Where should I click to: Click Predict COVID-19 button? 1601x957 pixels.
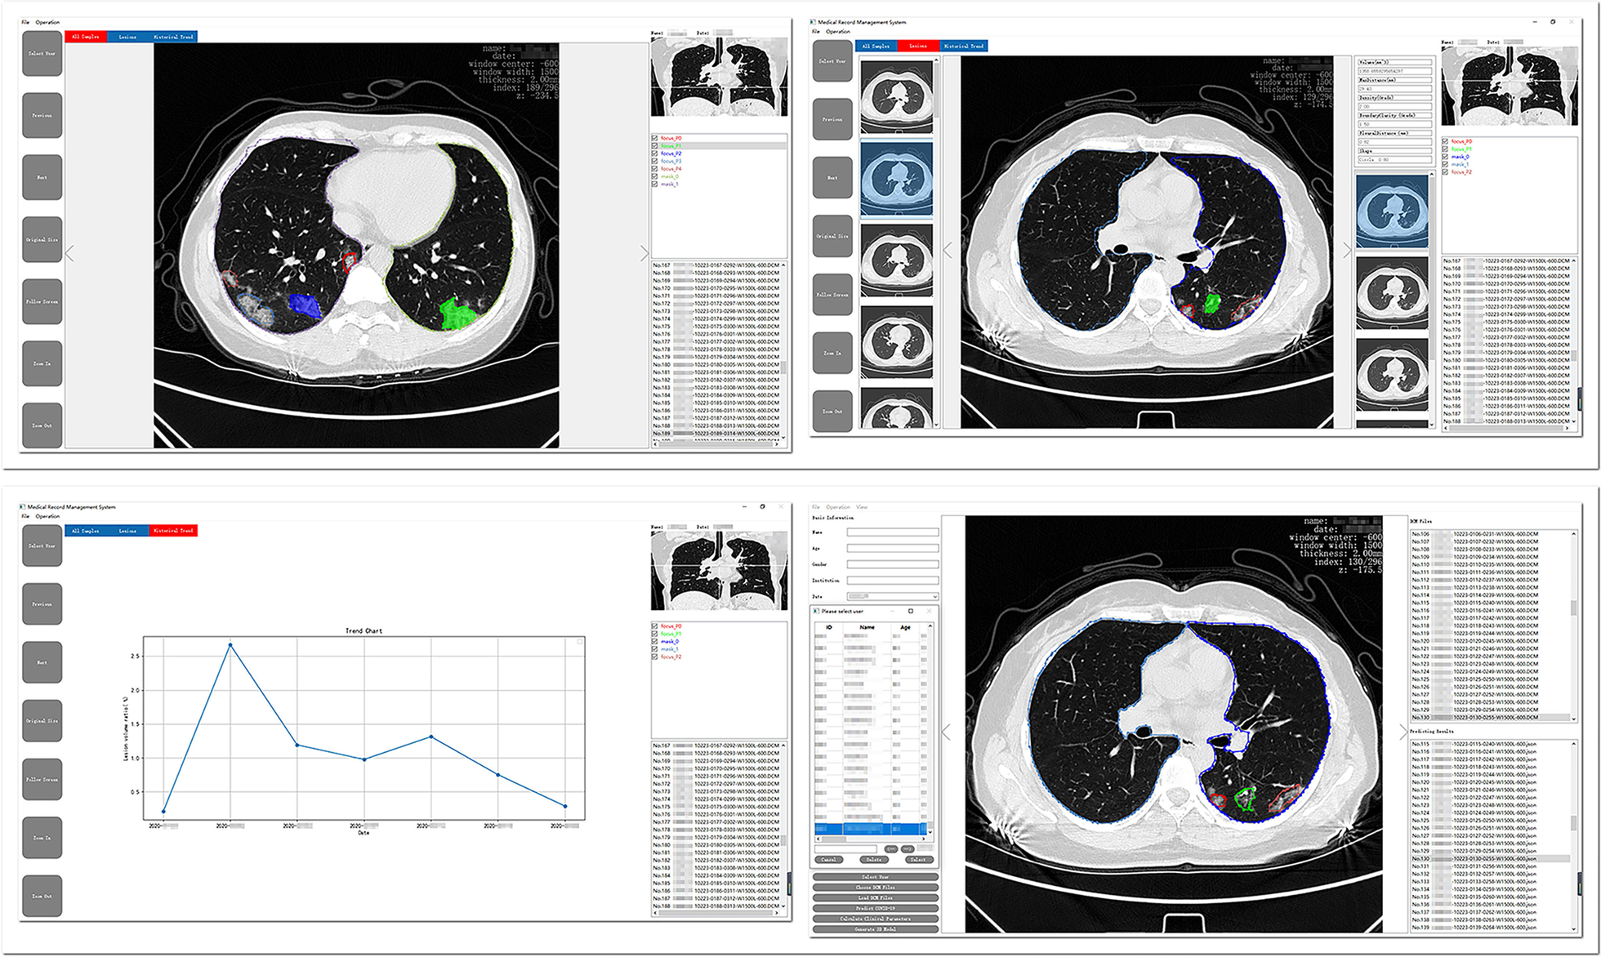pyautogui.click(x=876, y=909)
